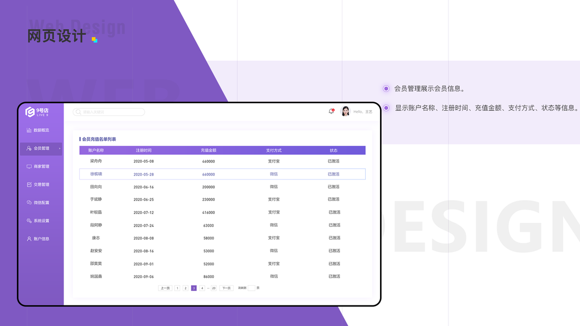Open 微信配置 menu label

click(41, 203)
